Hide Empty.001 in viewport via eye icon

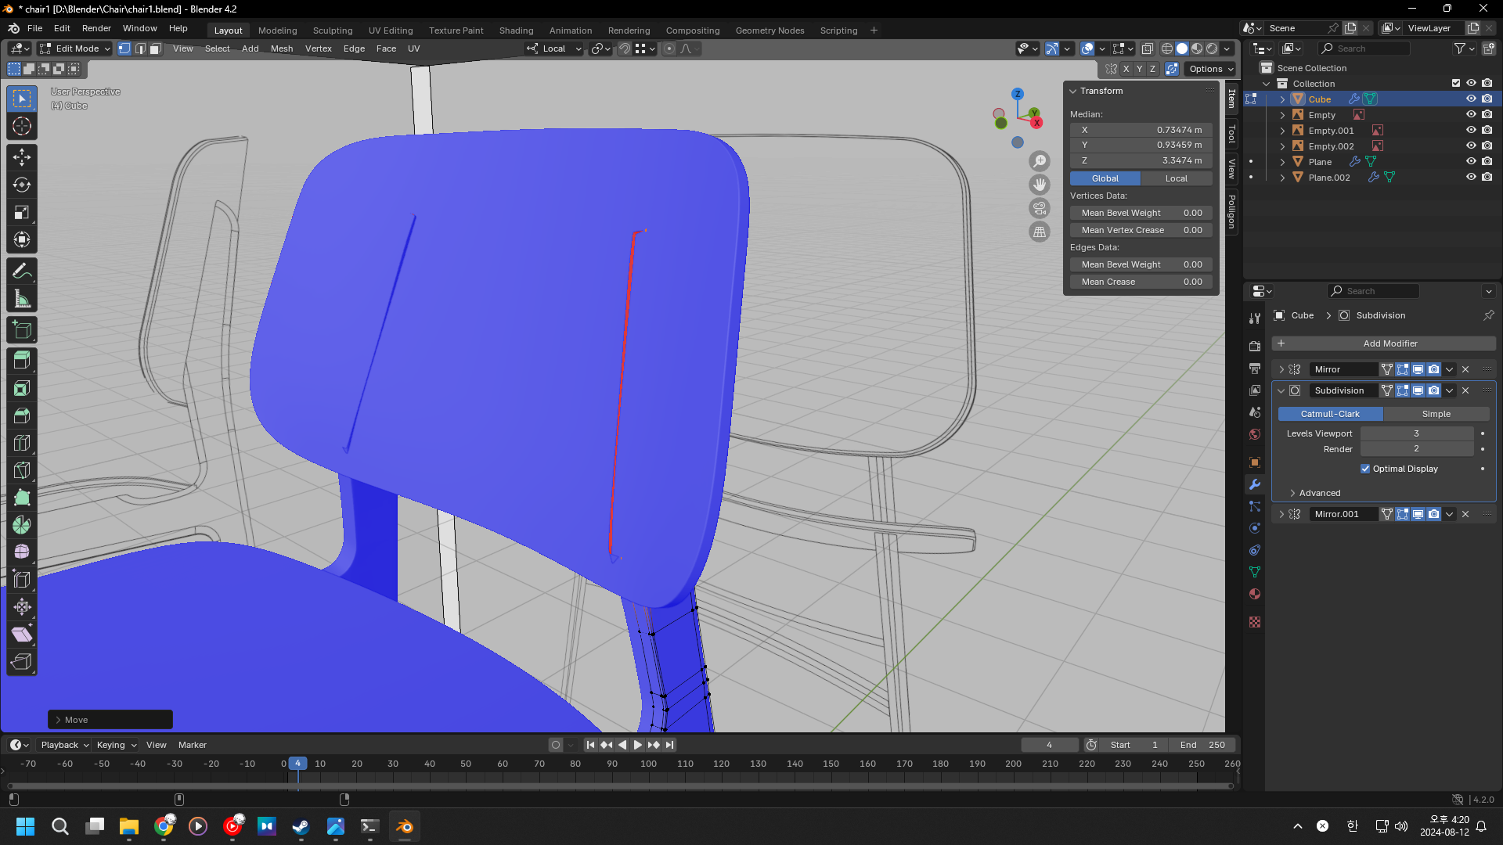pyautogui.click(x=1471, y=131)
